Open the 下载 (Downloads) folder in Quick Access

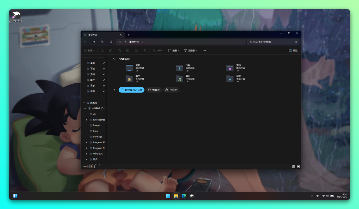coord(180,68)
